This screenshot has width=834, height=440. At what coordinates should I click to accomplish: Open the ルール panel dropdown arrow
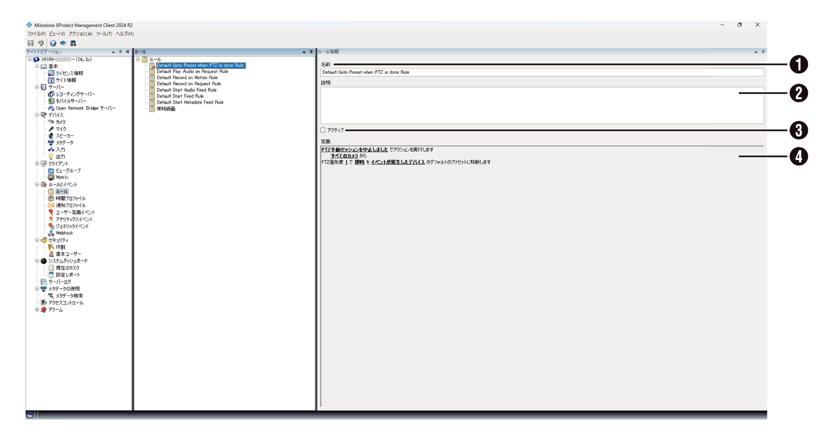(x=304, y=52)
